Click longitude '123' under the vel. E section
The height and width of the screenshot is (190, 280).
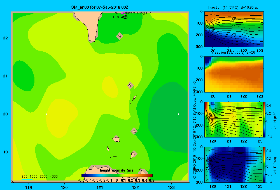pyautogui.click(x=259, y=186)
